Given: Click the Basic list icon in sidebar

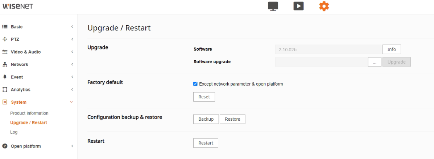Looking at the screenshot, I should point(5,27).
